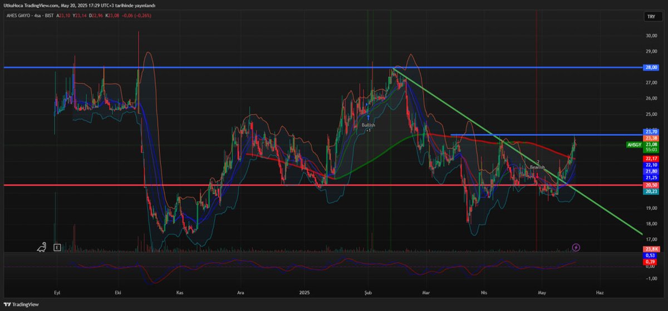
Task: Click the 30,00 price scale value
Action: click(651, 36)
